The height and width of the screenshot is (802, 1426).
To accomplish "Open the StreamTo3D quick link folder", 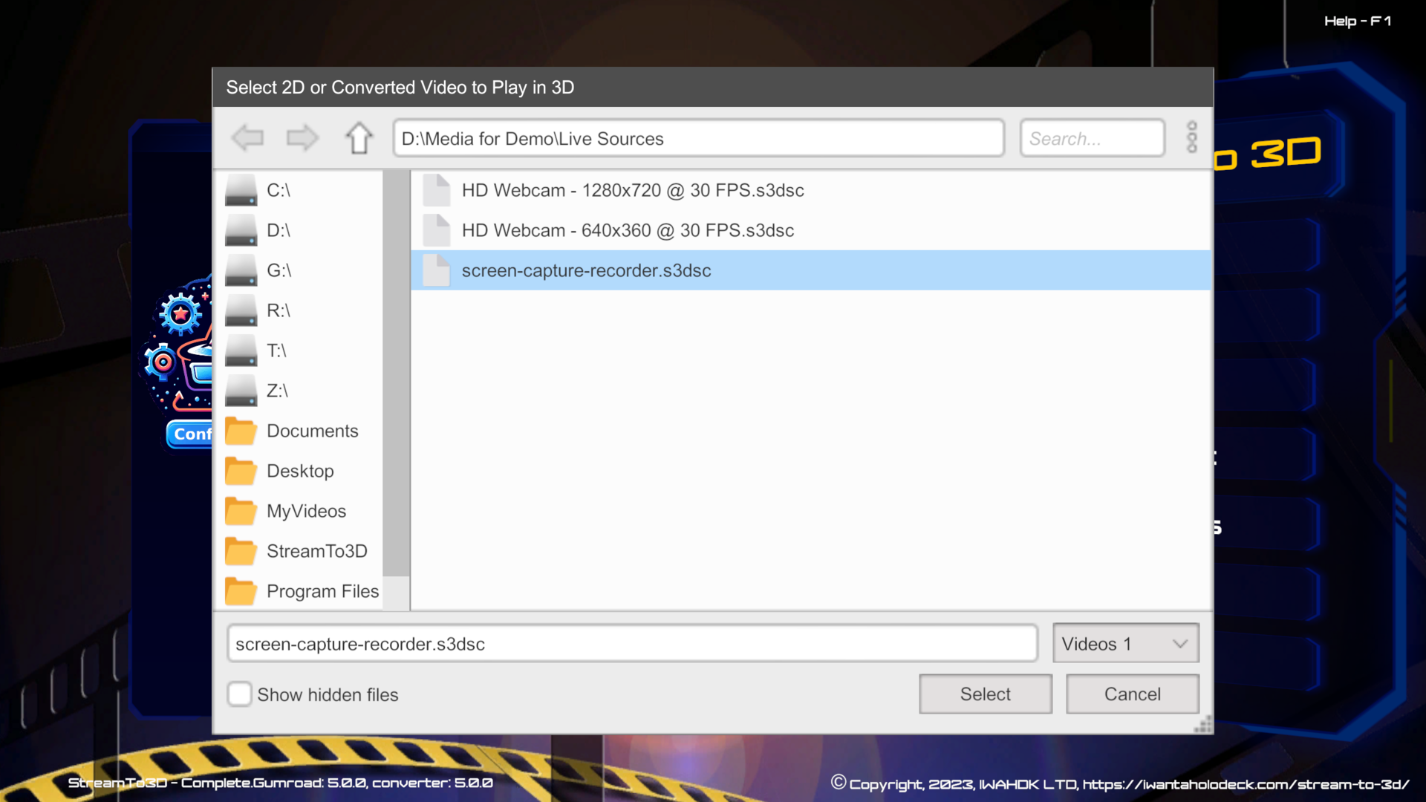I will [316, 551].
